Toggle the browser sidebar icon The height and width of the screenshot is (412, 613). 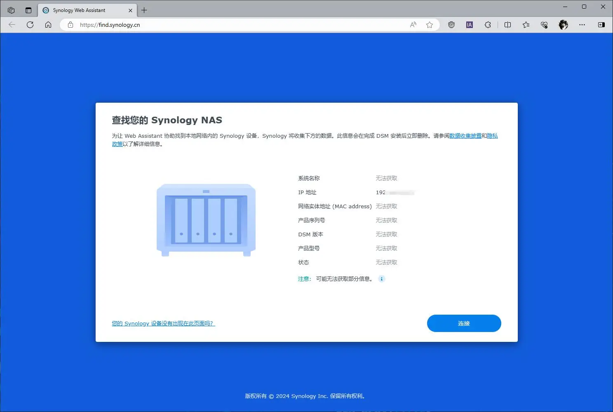[601, 25]
